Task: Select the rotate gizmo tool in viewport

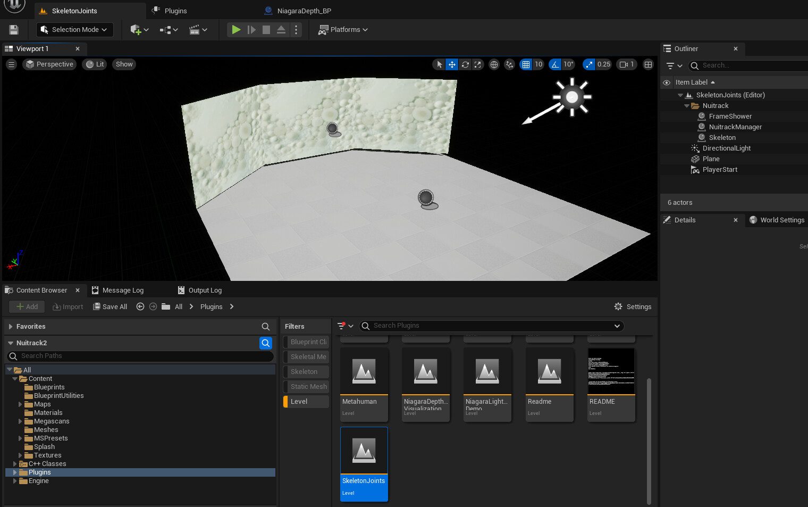Action: click(x=465, y=64)
